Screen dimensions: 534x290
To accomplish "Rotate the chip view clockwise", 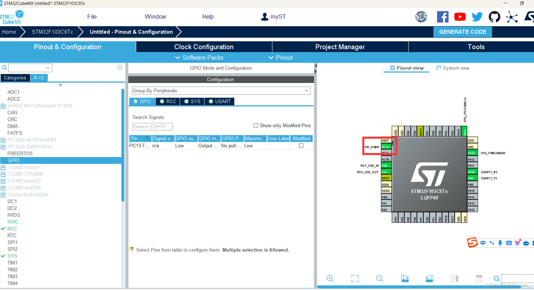I will tap(405, 278).
